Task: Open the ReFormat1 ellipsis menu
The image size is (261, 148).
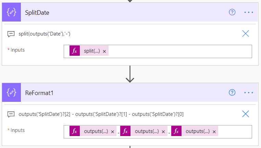Action: pyautogui.click(x=248, y=93)
